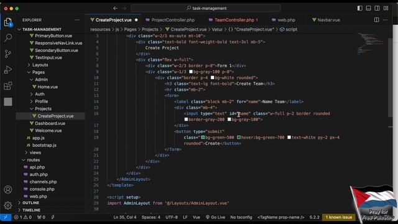Click the bg-white color swatch

(213, 77)
